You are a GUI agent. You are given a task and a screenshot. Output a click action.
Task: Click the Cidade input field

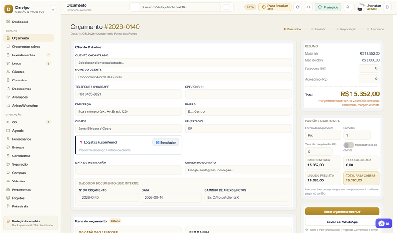(128, 128)
